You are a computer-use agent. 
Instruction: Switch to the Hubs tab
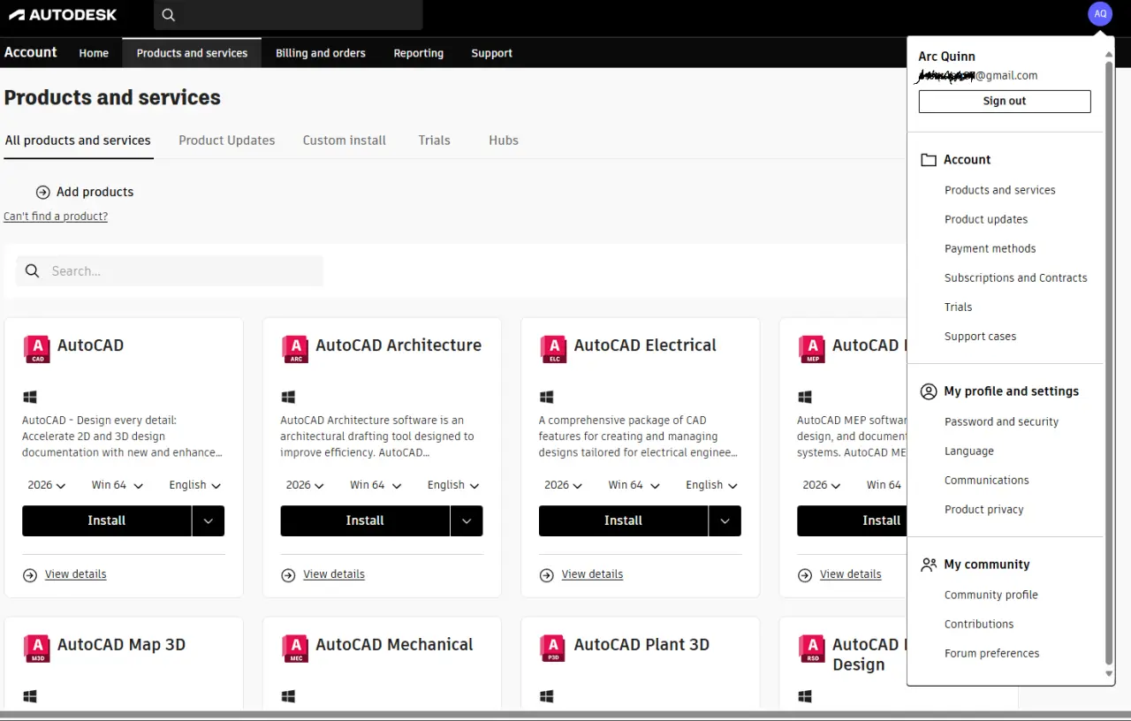(x=504, y=140)
